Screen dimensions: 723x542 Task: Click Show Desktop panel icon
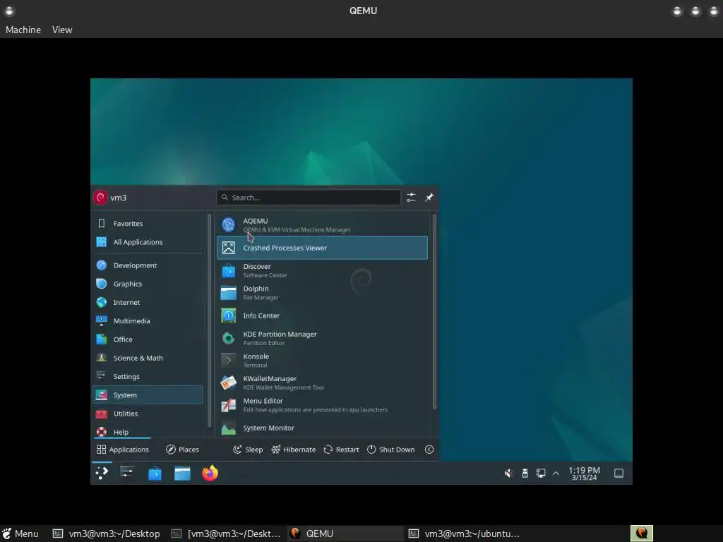point(619,474)
